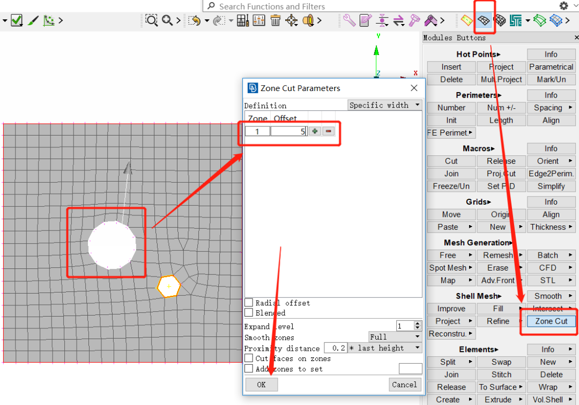Expand more modules chevron after blue box

tap(568, 20)
